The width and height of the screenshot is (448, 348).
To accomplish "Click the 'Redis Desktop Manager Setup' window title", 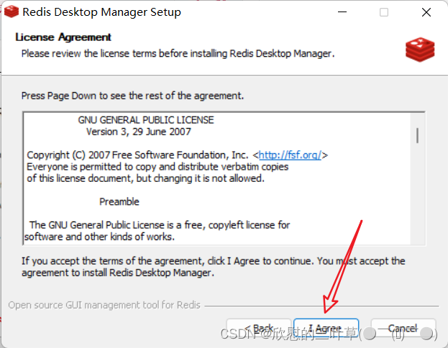I will tap(101, 12).
